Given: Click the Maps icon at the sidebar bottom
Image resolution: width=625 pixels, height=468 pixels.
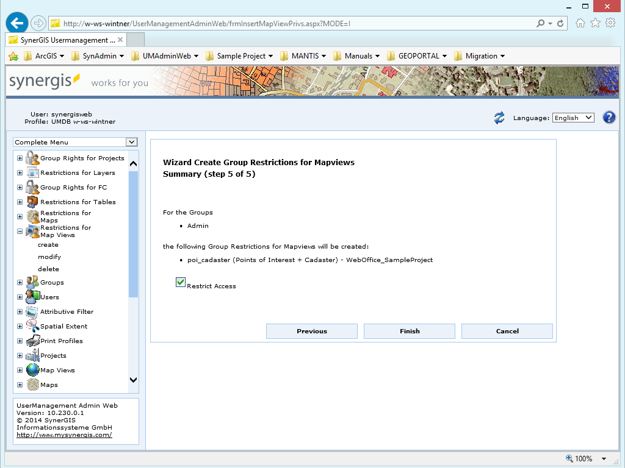Looking at the screenshot, I should tap(31, 385).
